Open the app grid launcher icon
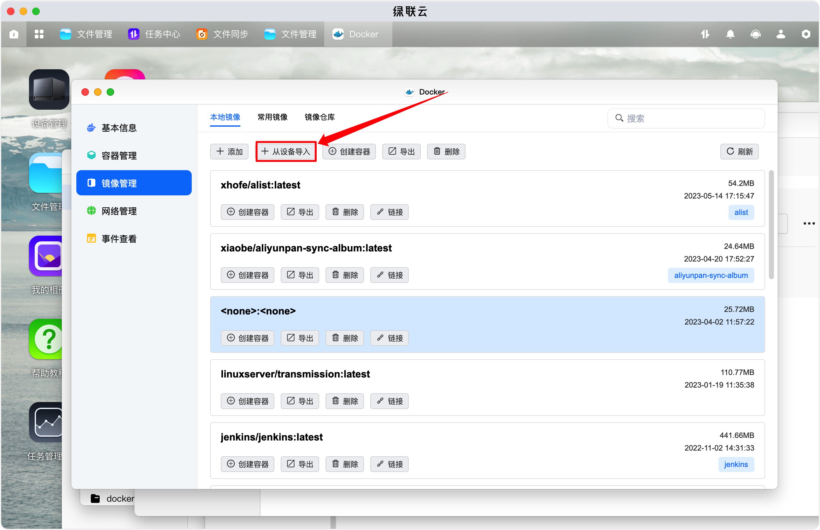 (39, 34)
